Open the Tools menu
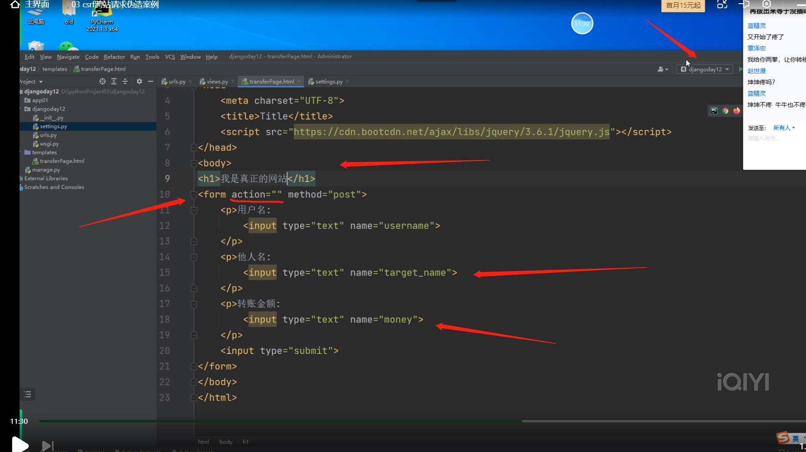Screen dimensions: 806x452 [x=152, y=57]
